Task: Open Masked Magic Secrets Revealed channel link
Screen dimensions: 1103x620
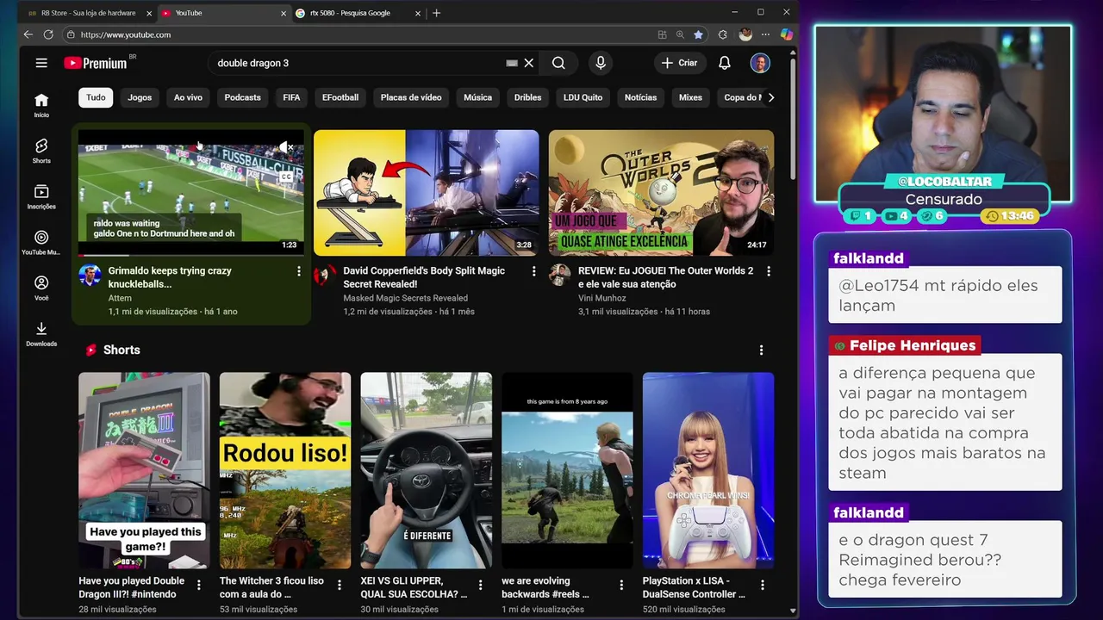Action: point(406,298)
